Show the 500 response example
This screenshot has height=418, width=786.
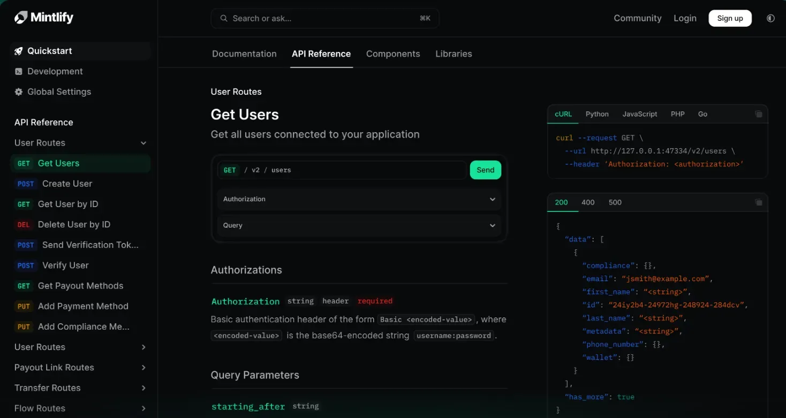click(615, 202)
